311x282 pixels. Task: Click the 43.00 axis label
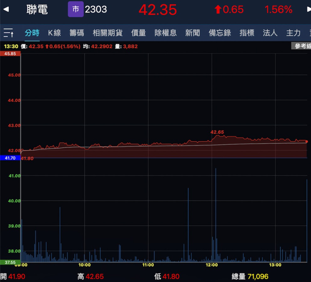click(x=14, y=125)
